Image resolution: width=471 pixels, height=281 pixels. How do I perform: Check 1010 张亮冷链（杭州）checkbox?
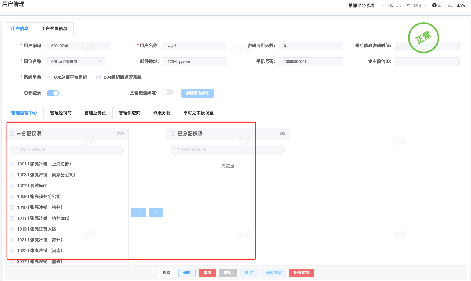point(12,208)
